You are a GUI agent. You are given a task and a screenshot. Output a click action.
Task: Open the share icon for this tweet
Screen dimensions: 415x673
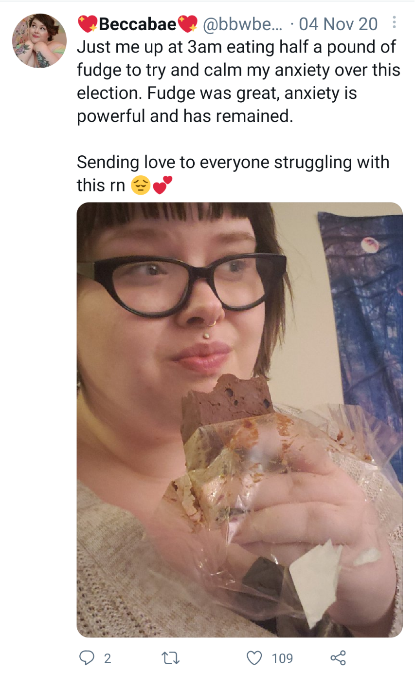[x=338, y=658]
